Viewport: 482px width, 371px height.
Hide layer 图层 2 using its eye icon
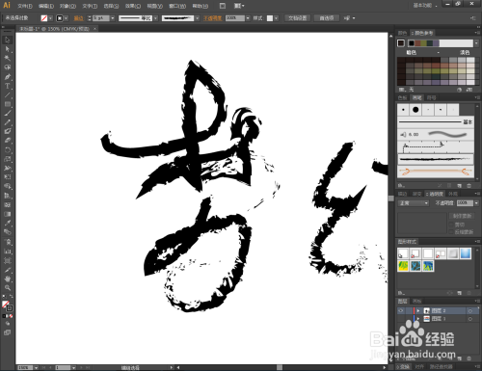pos(401,310)
